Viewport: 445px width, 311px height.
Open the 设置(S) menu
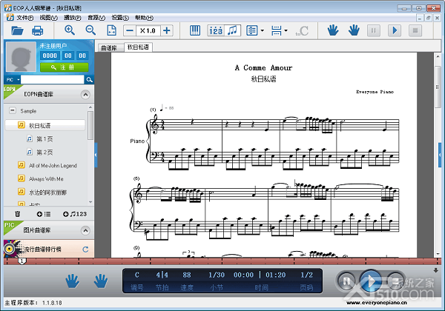[120, 18]
